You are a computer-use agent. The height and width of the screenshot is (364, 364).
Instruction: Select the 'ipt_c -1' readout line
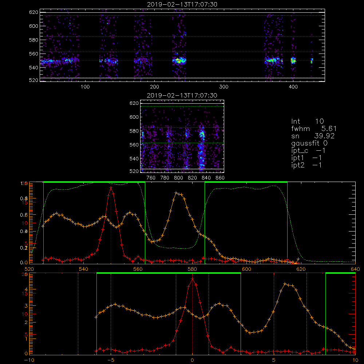click(x=308, y=151)
